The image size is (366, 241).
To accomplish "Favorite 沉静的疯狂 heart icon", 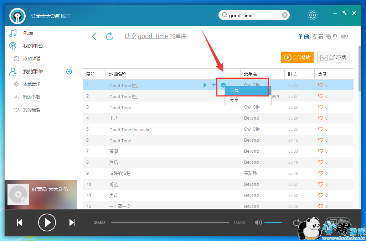I will click(x=321, y=173).
